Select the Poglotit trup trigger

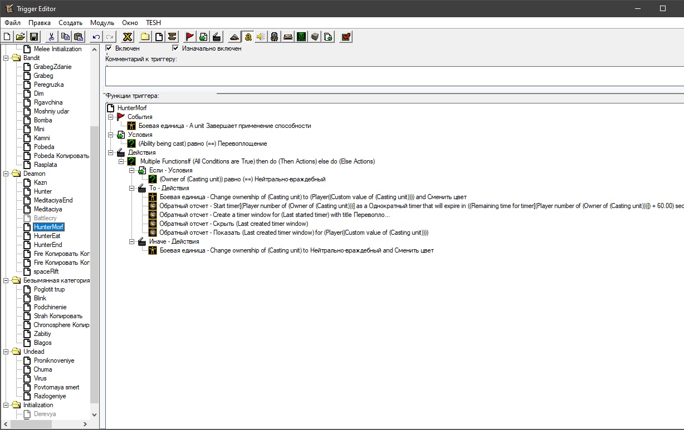49,289
